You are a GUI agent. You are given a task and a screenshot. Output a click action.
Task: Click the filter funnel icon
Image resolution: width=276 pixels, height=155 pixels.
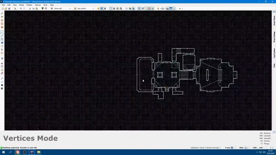click(52, 9)
